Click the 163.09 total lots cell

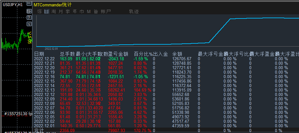(66, 59)
